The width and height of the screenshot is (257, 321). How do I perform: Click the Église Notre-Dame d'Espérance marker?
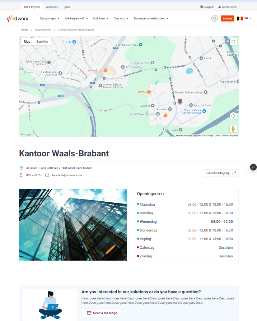(x=49, y=62)
